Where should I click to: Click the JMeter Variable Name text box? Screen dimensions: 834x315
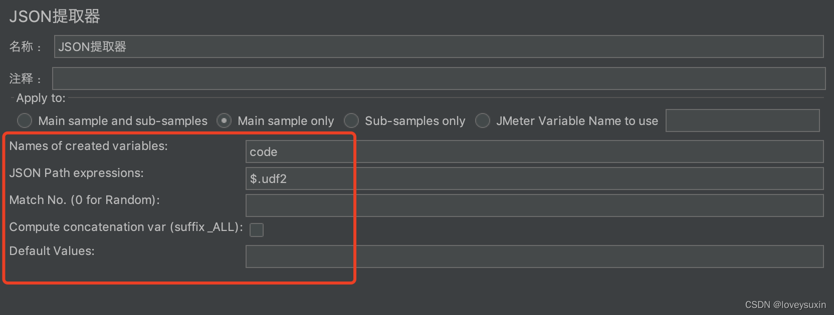tap(742, 120)
